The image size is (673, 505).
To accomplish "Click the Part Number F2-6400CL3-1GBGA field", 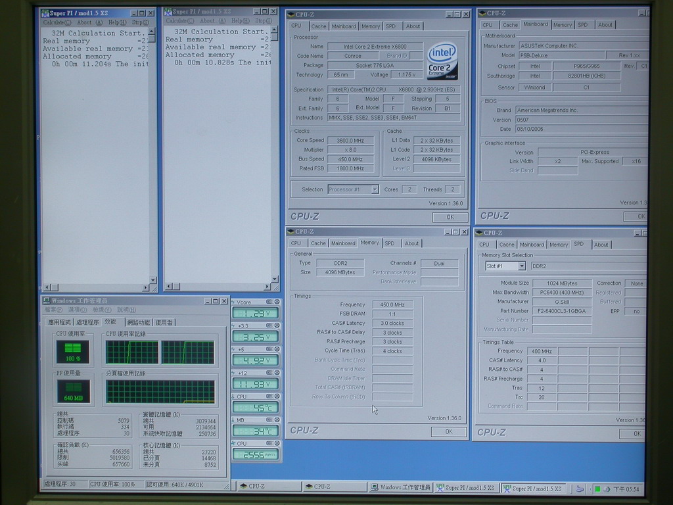I will pyautogui.click(x=562, y=311).
